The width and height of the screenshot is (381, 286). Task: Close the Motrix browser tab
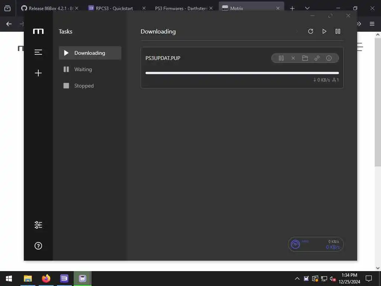(278, 8)
